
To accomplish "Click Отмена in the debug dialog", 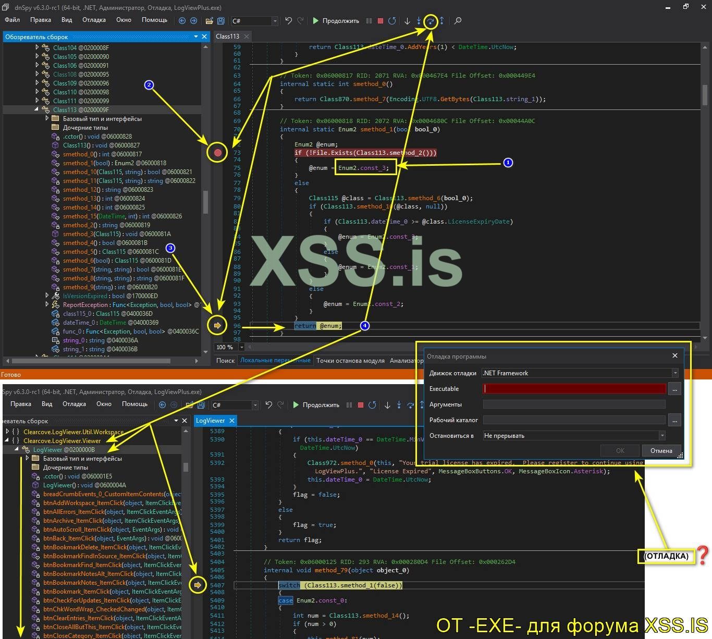I will coord(661,450).
